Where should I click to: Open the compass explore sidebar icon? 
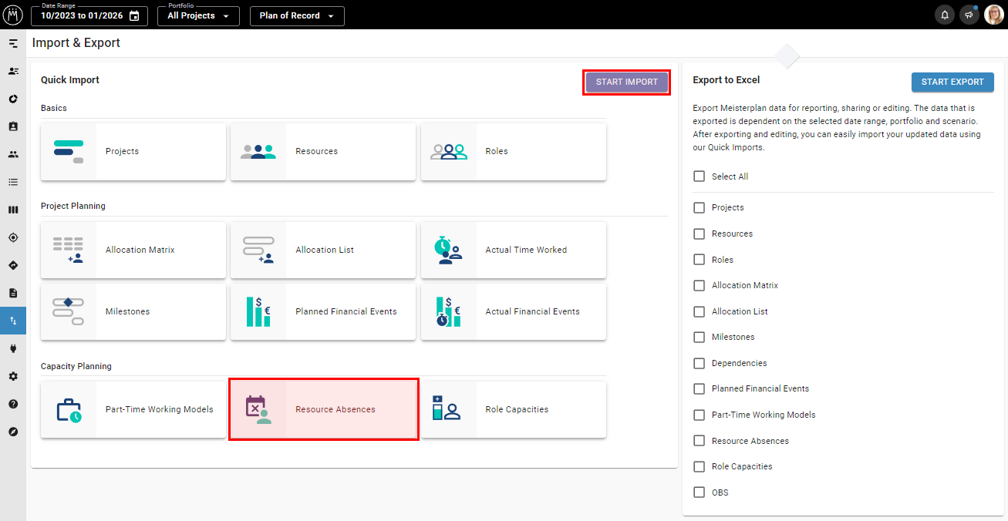click(13, 432)
